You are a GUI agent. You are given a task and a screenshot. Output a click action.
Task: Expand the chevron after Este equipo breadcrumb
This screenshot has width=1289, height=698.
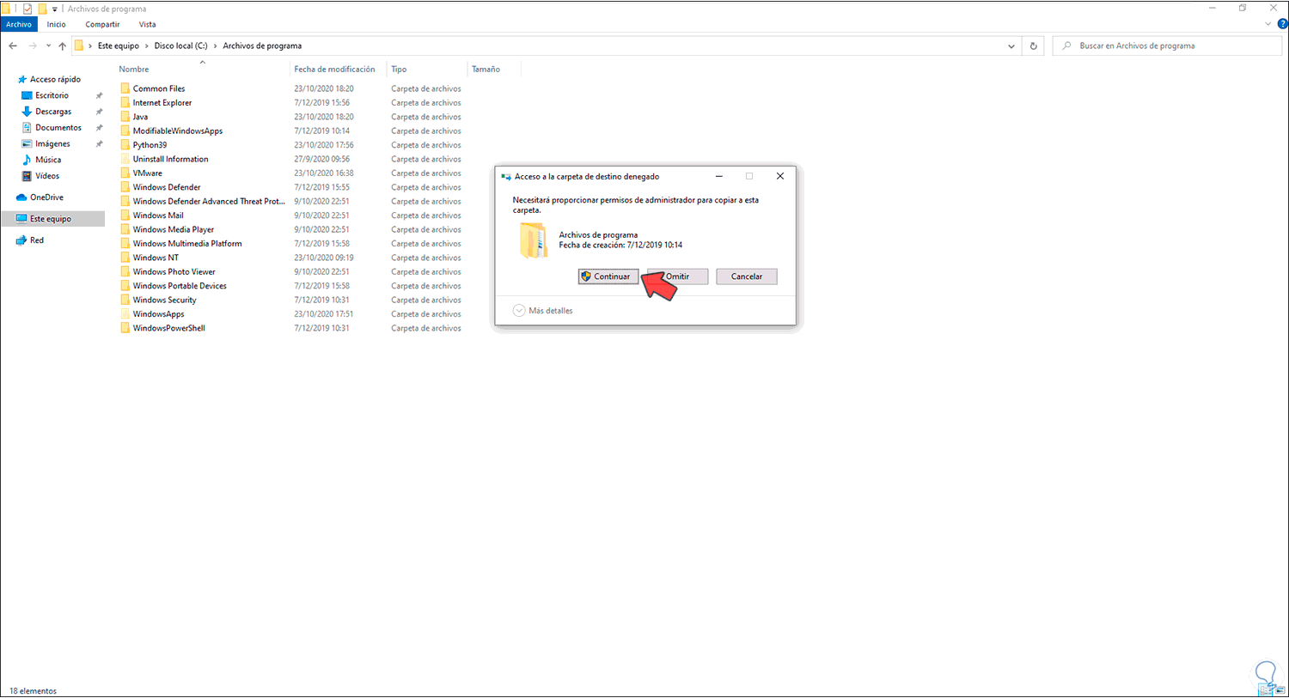(146, 46)
